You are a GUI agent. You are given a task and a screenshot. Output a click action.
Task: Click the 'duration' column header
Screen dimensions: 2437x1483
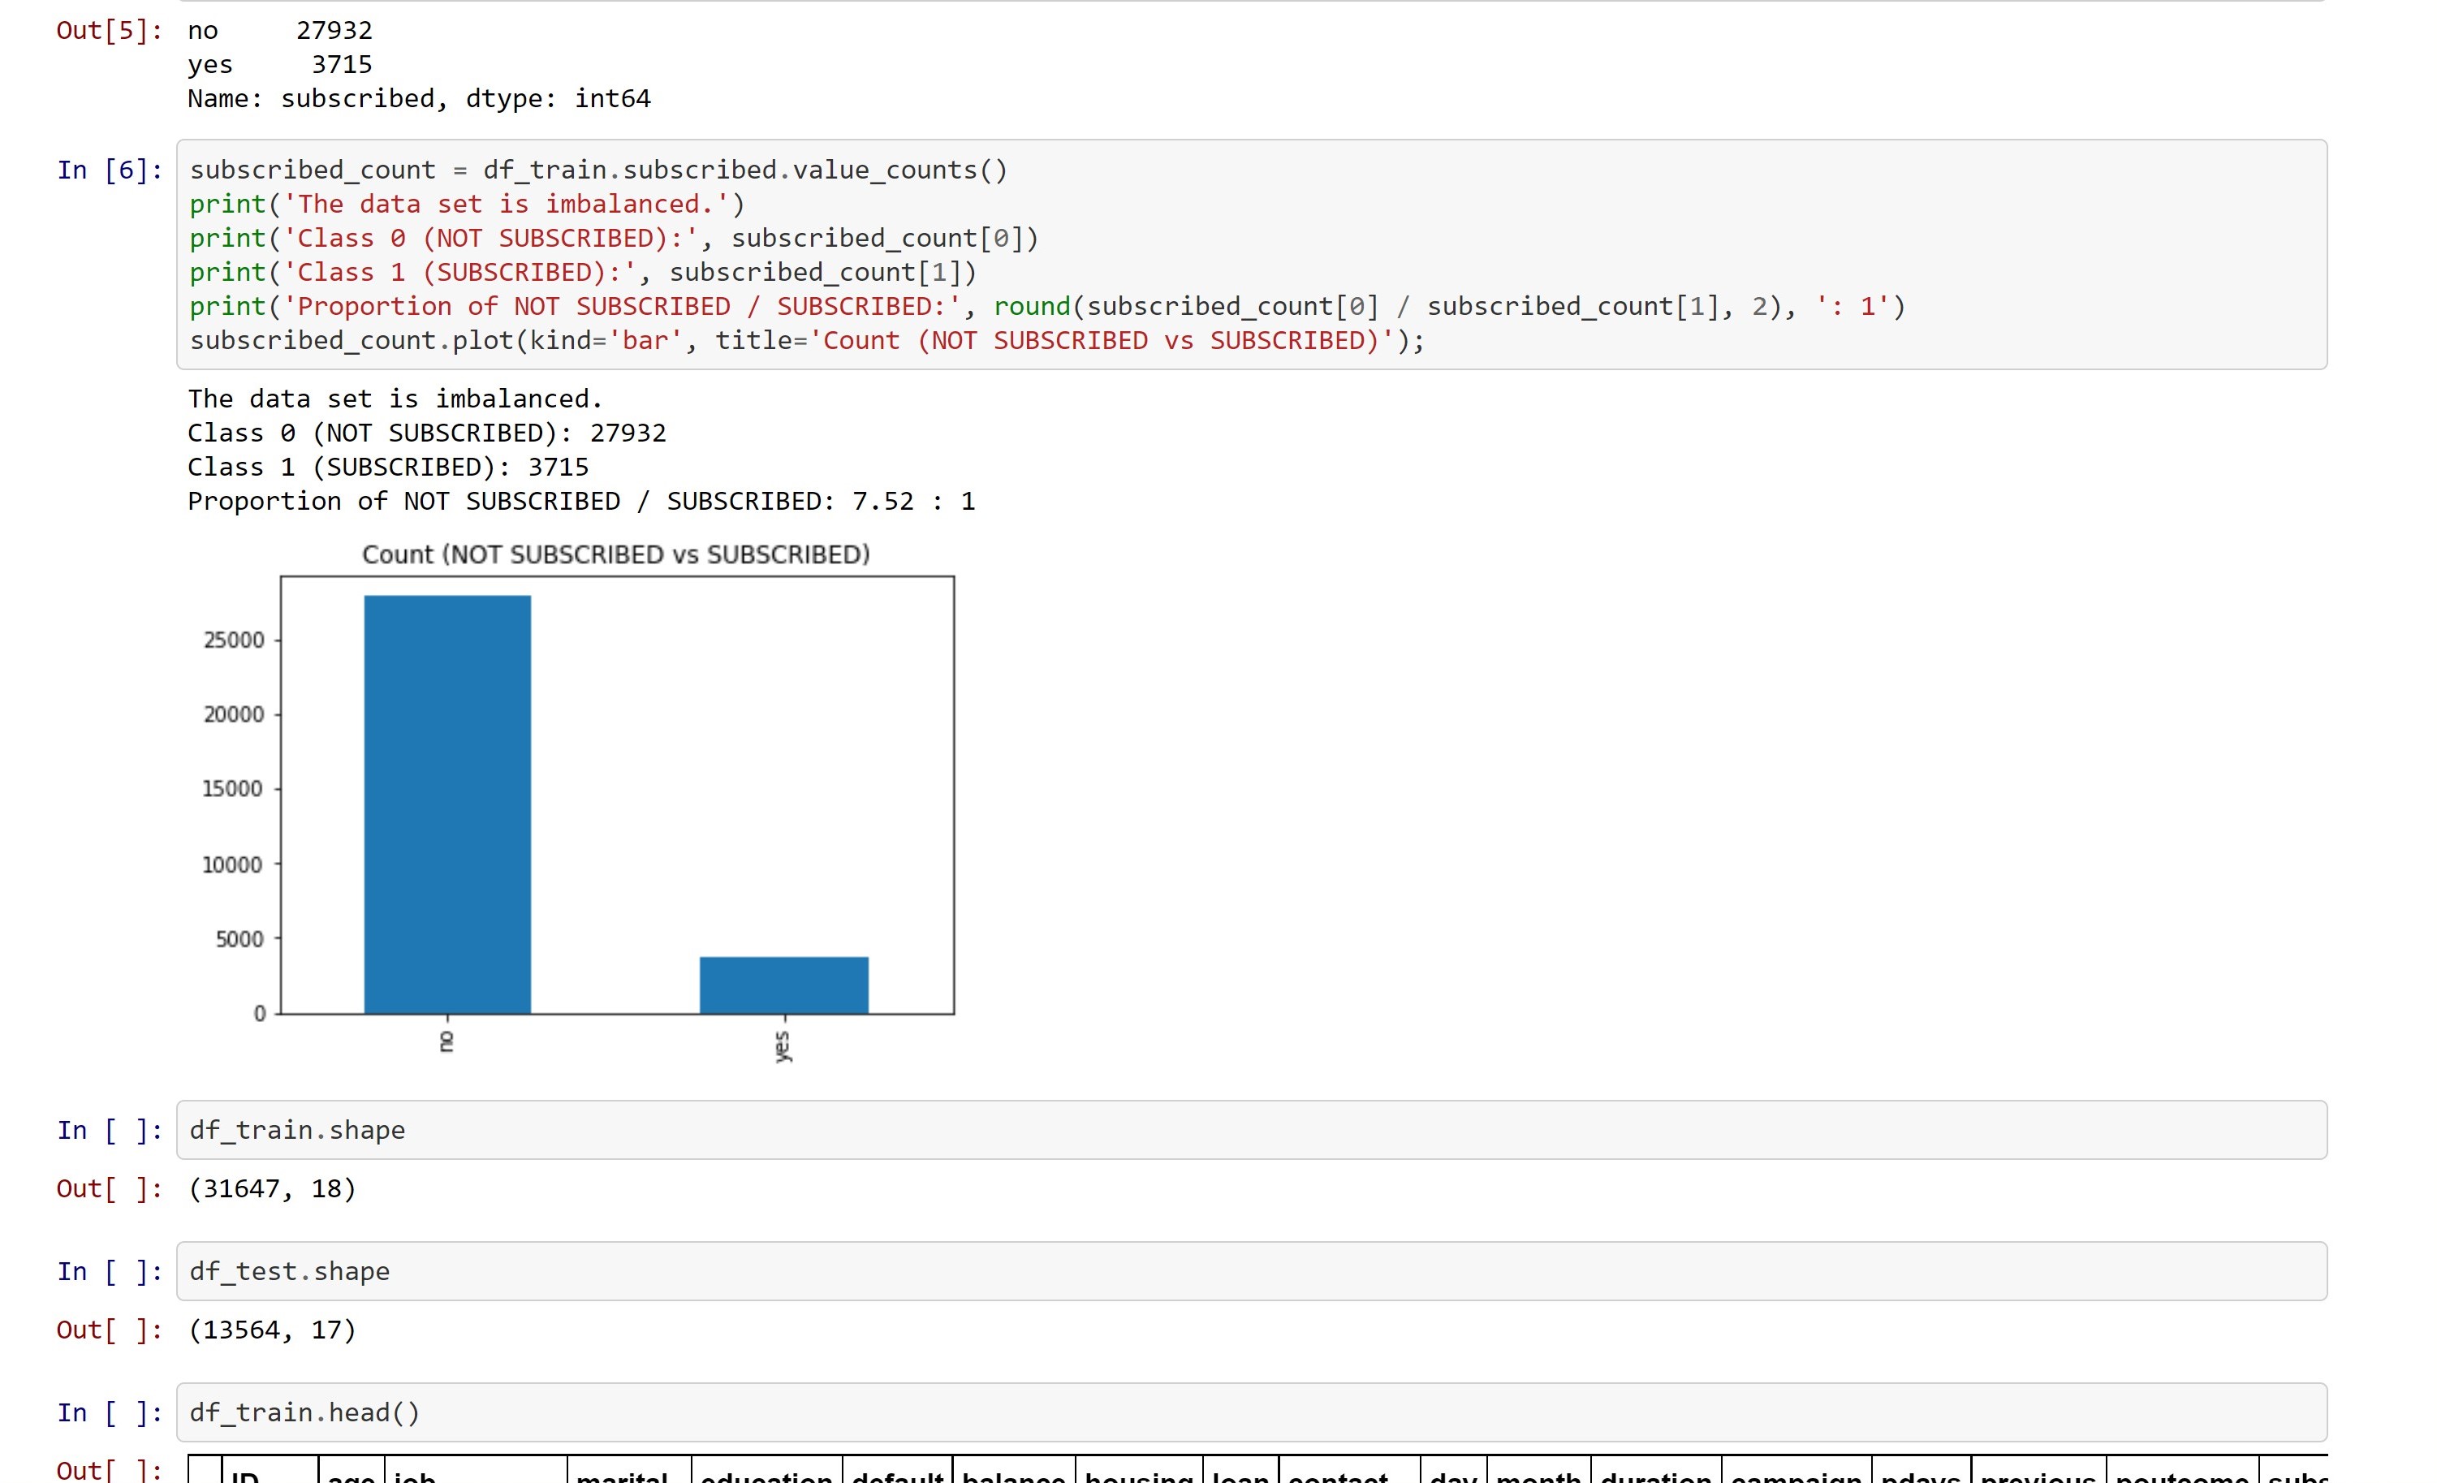(x=1656, y=1474)
